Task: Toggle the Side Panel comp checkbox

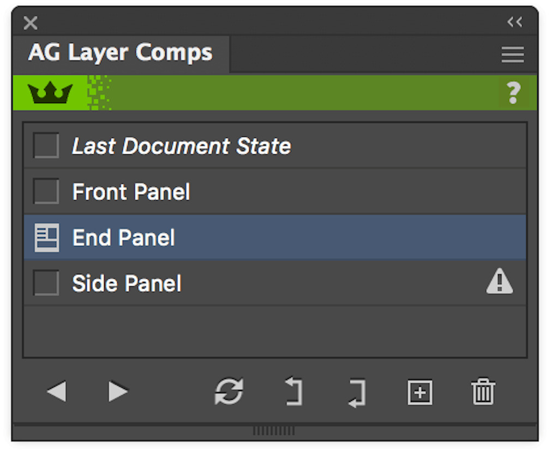Action: pyautogui.click(x=46, y=282)
